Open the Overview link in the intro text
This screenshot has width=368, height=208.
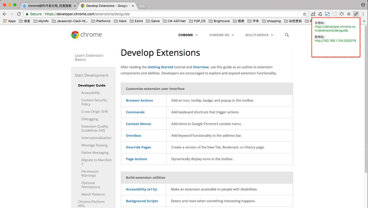pyautogui.click(x=201, y=67)
